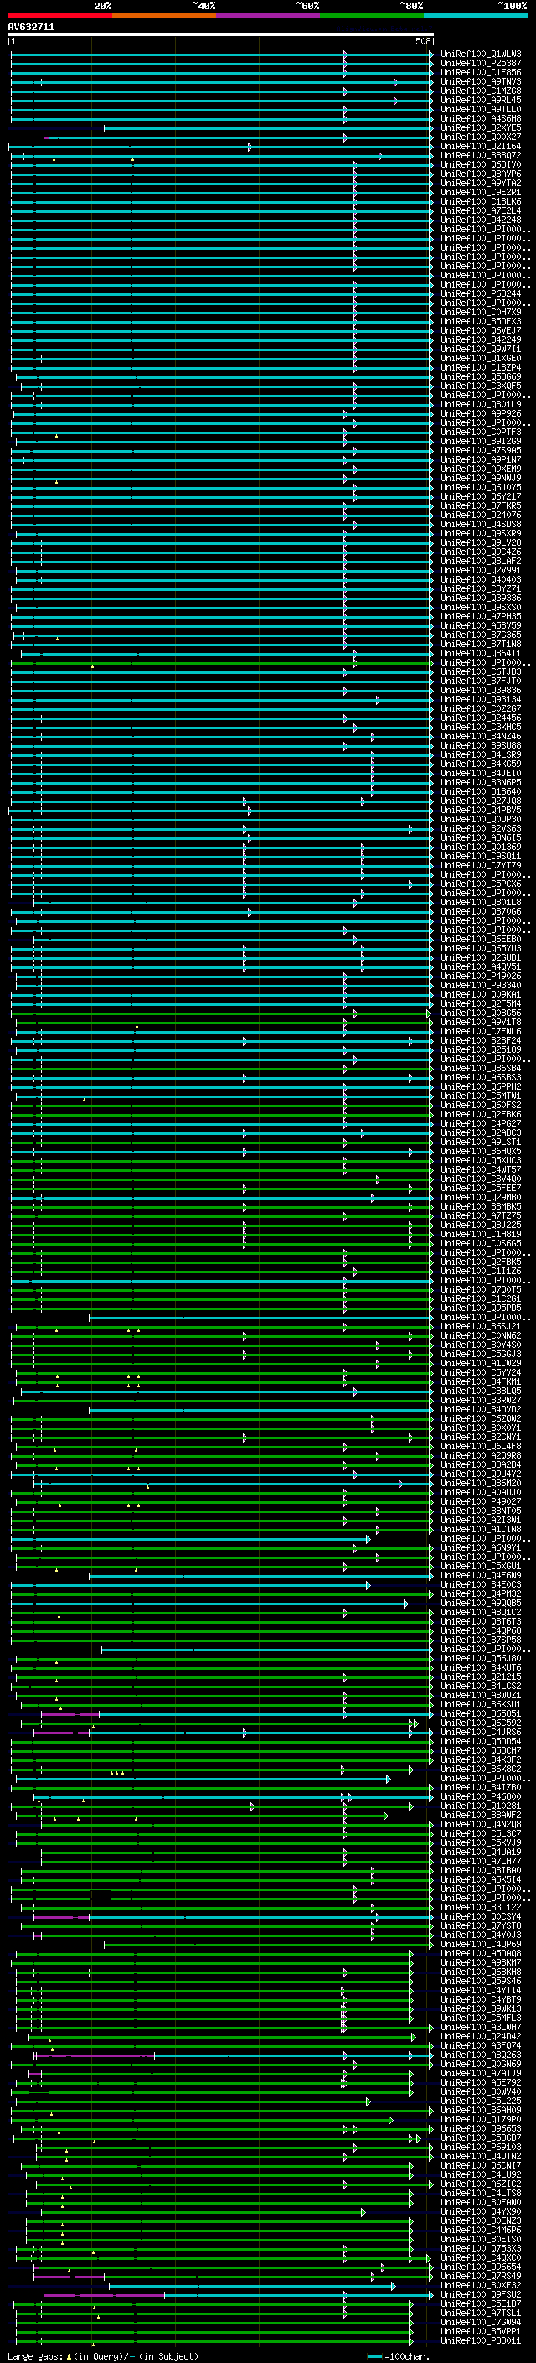This screenshot has width=536, height=2363.
Task: Click the UniRef100_Q9FSU2 label
Action: click(481, 2294)
